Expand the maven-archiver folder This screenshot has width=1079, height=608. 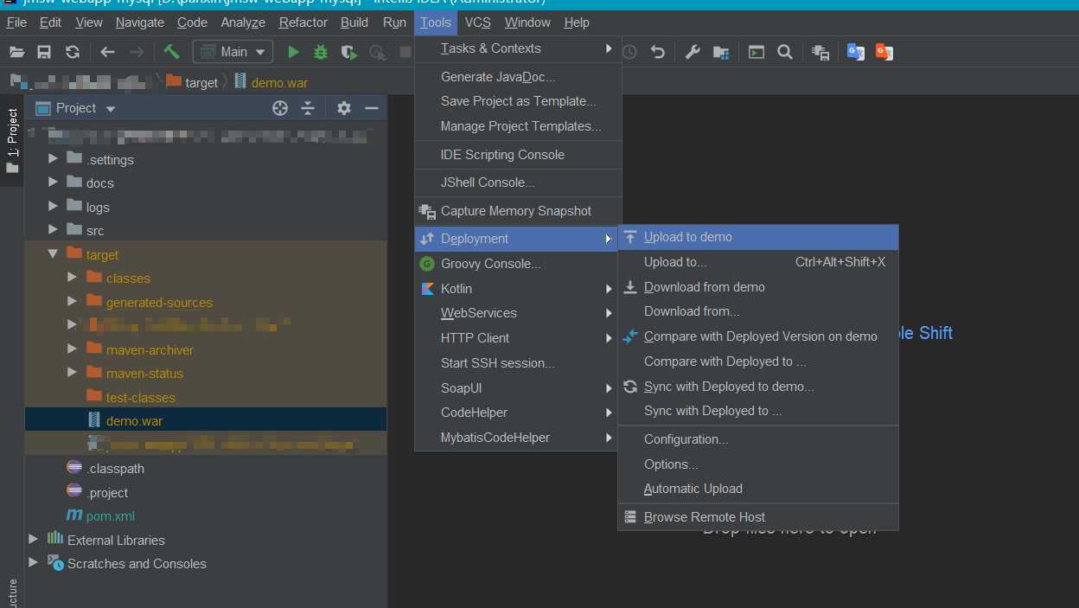(73, 349)
